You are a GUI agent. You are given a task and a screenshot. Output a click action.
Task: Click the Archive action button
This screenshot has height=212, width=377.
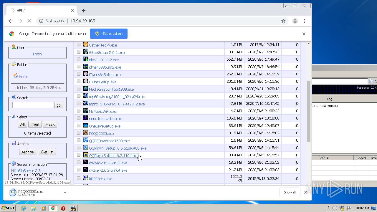[28, 152]
